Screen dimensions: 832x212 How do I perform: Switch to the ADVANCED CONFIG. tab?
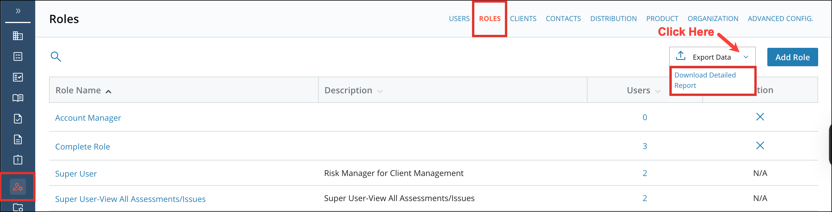pos(780,19)
